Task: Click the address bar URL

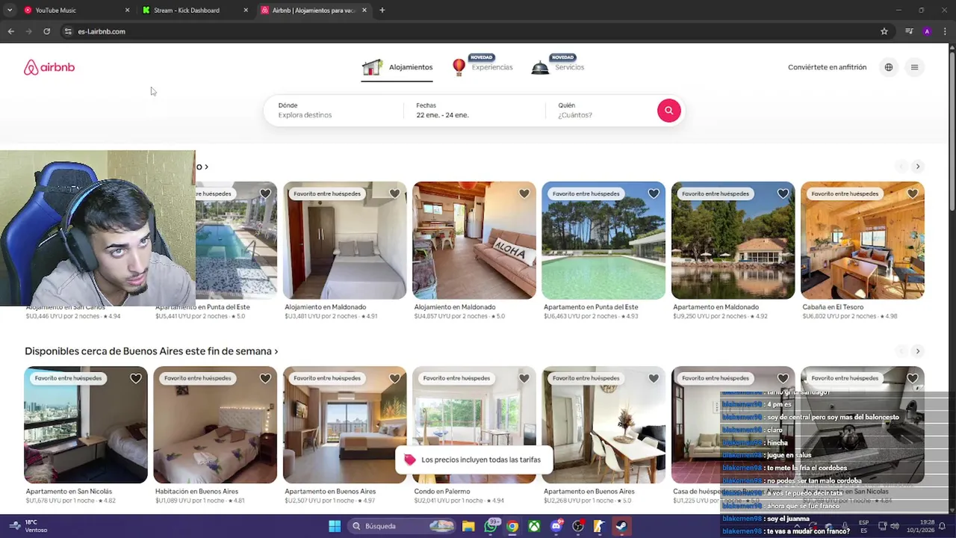Action: 102,31
